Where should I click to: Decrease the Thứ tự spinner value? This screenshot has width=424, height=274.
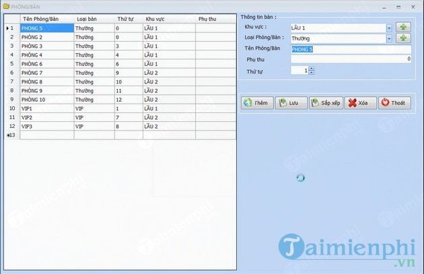(x=310, y=72)
